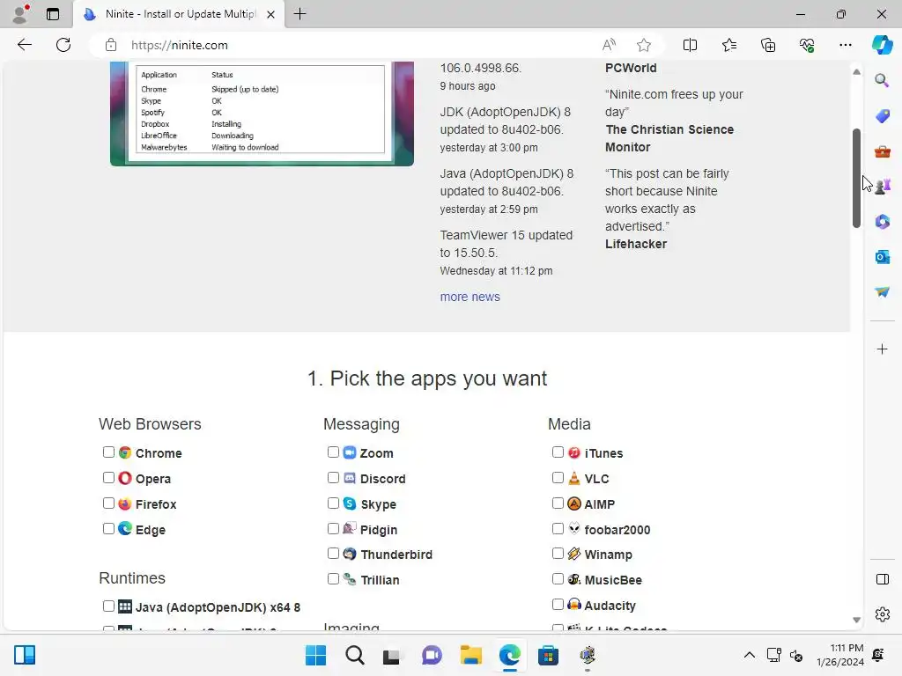Open Shopping tag icon in sidebar
Image resolution: width=902 pixels, height=676 pixels.
[882, 116]
